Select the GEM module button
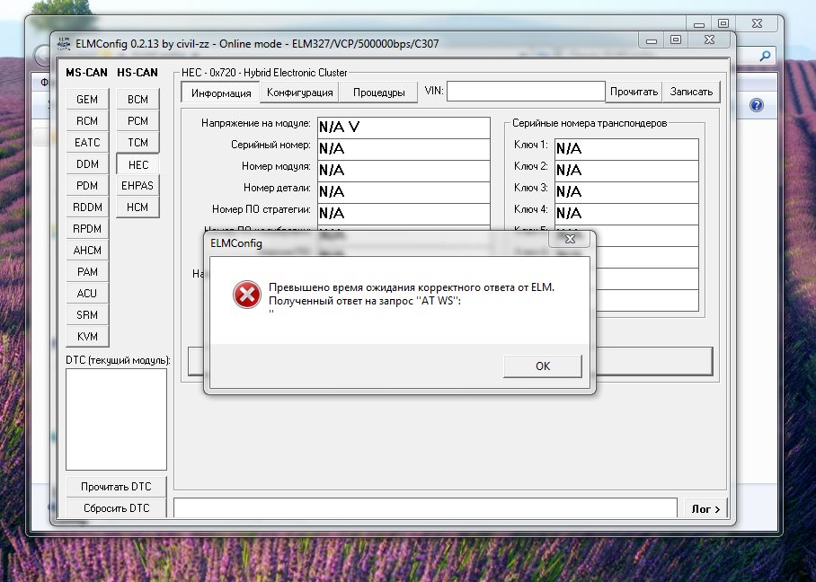The width and height of the screenshot is (816, 582). (x=87, y=99)
